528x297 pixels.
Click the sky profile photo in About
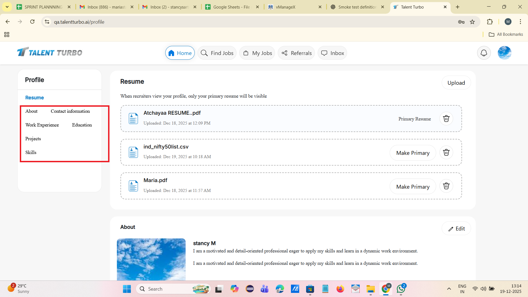click(x=151, y=259)
